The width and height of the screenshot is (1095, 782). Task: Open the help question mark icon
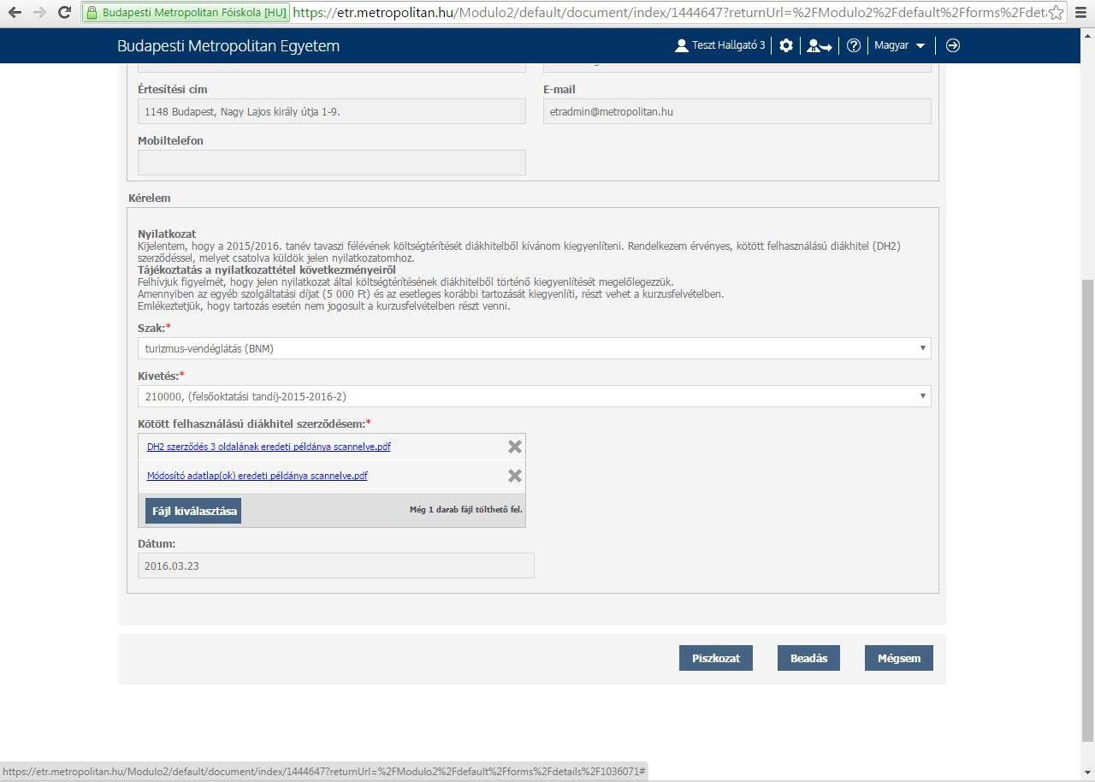click(854, 45)
